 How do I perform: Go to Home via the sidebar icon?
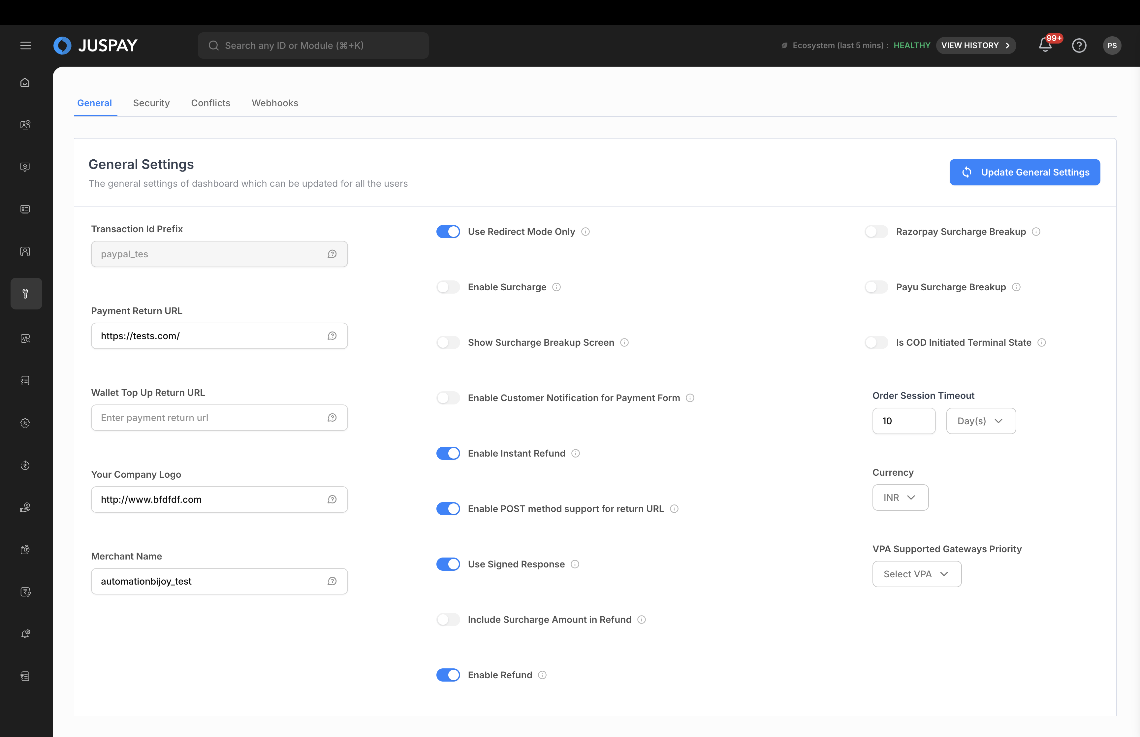pos(25,83)
